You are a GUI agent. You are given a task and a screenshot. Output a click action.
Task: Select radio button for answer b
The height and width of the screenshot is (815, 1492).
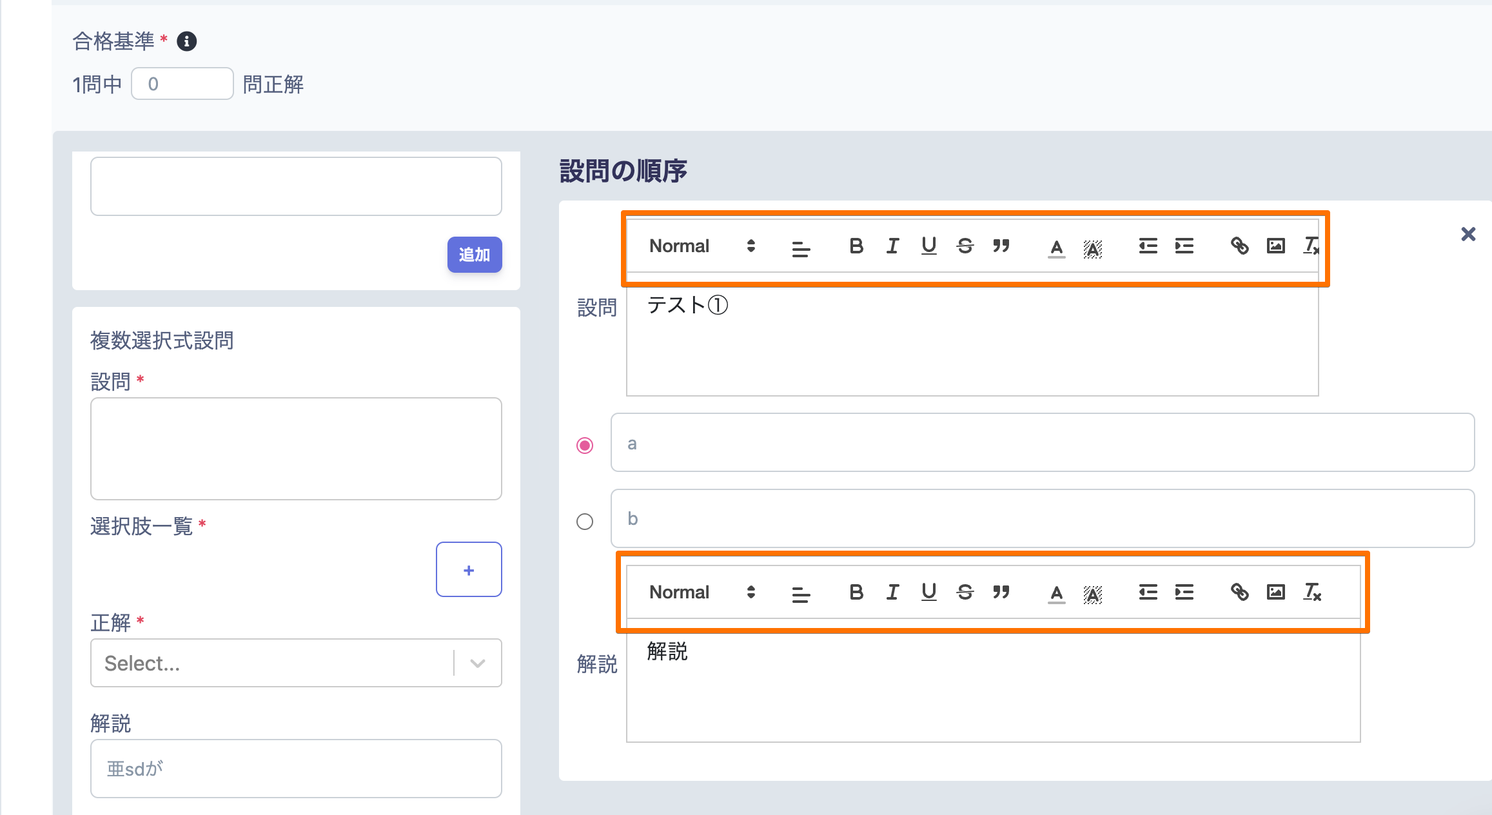(585, 521)
